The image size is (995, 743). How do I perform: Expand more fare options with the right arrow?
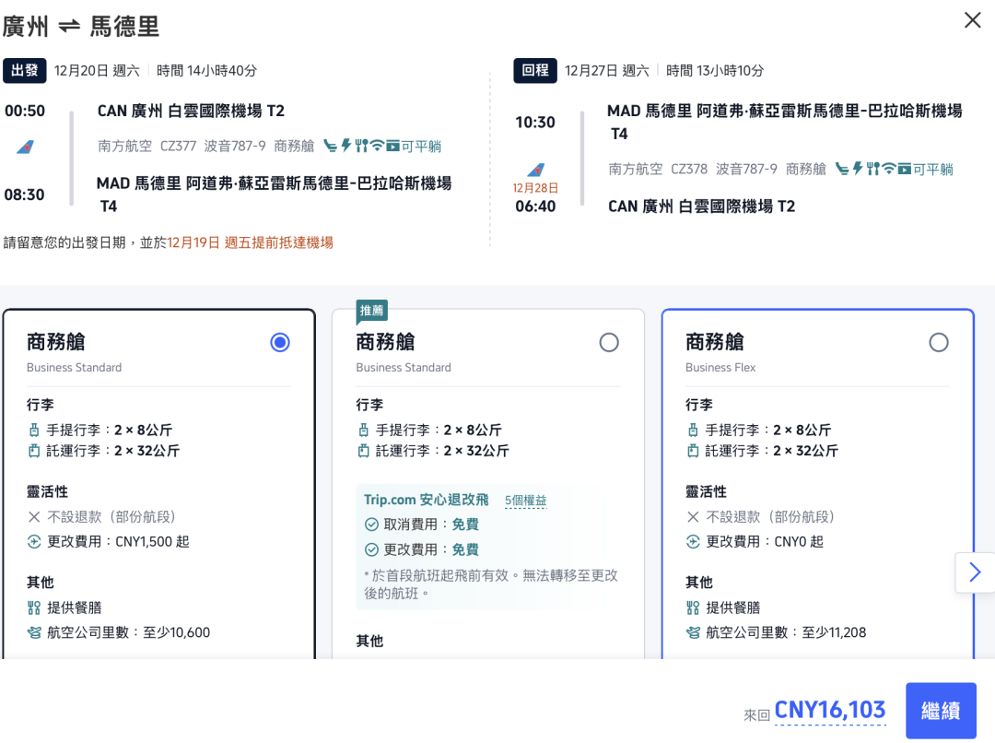(x=976, y=572)
